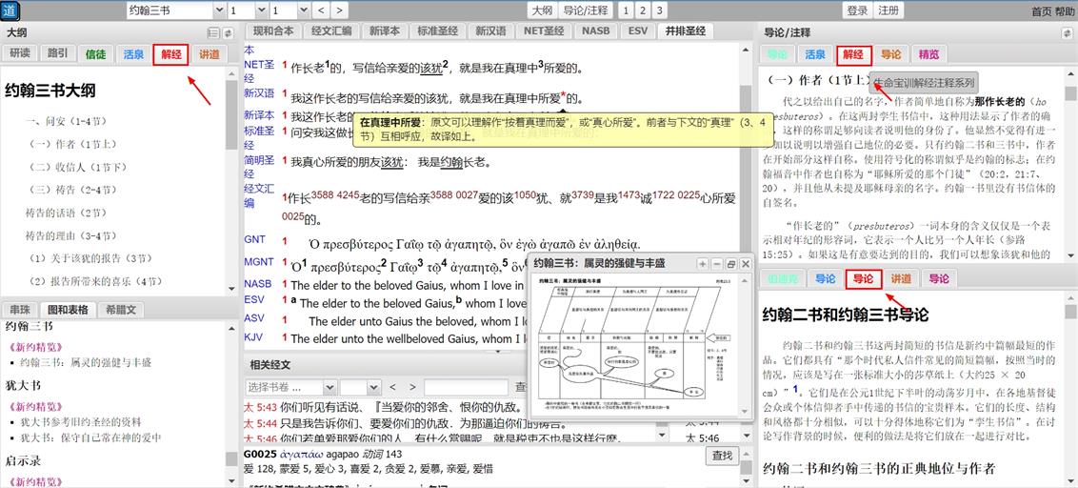The height and width of the screenshot is (488, 1078).
Task: Close the 约翰三书 chart popup
Action: click(x=745, y=263)
